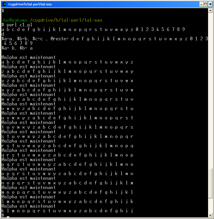Viewport: 214px width, 219px height.
Task: Open the Cygwin terminal icon system menu
Action: pos(4,4)
